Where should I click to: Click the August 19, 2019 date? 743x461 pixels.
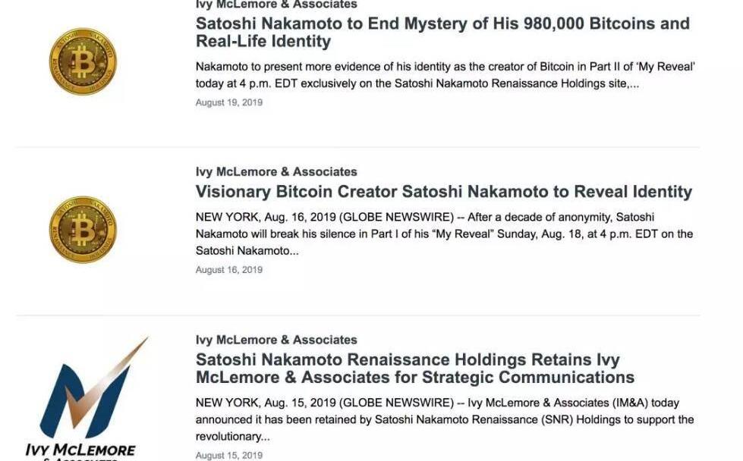point(229,102)
